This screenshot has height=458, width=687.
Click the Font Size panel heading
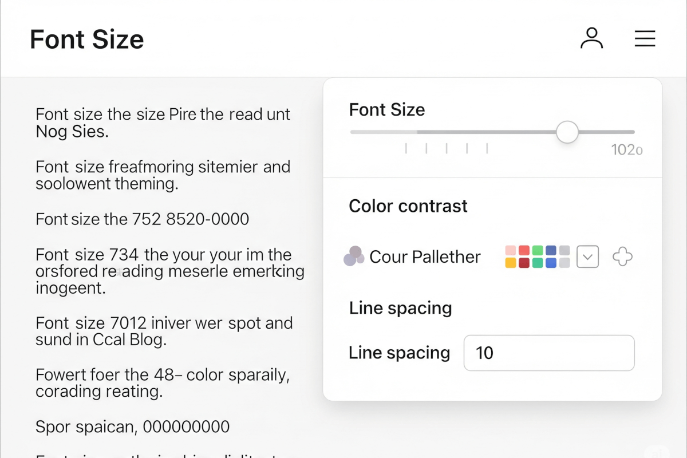point(386,109)
